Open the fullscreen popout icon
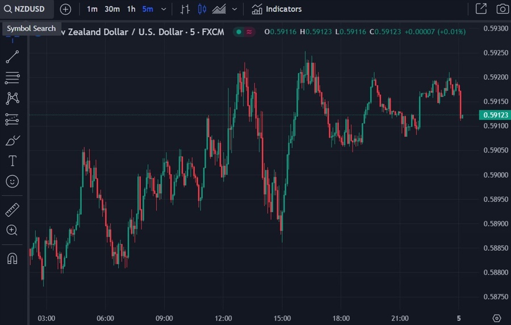 tap(481, 9)
